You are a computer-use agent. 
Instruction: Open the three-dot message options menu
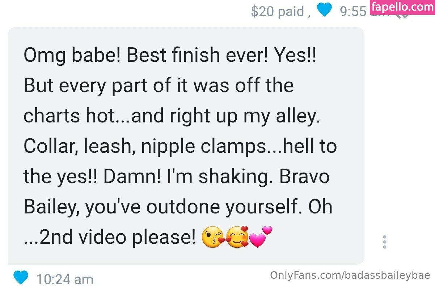click(x=385, y=242)
